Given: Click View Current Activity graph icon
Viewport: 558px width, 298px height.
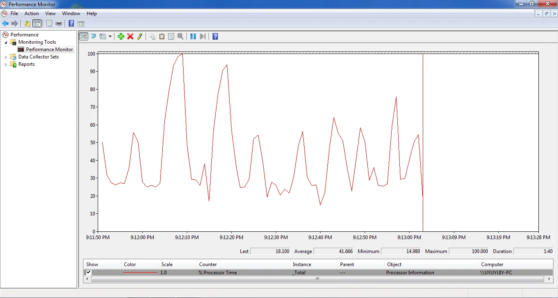Looking at the screenshot, I should (x=84, y=36).
